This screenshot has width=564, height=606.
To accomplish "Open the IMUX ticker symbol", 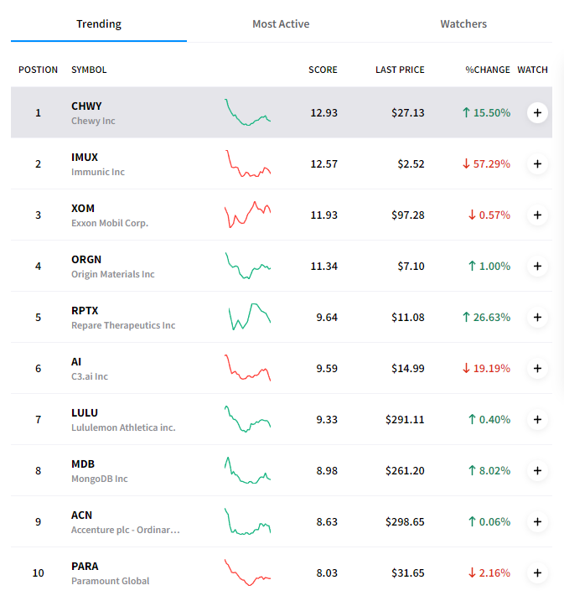I will tap(85, 158).
